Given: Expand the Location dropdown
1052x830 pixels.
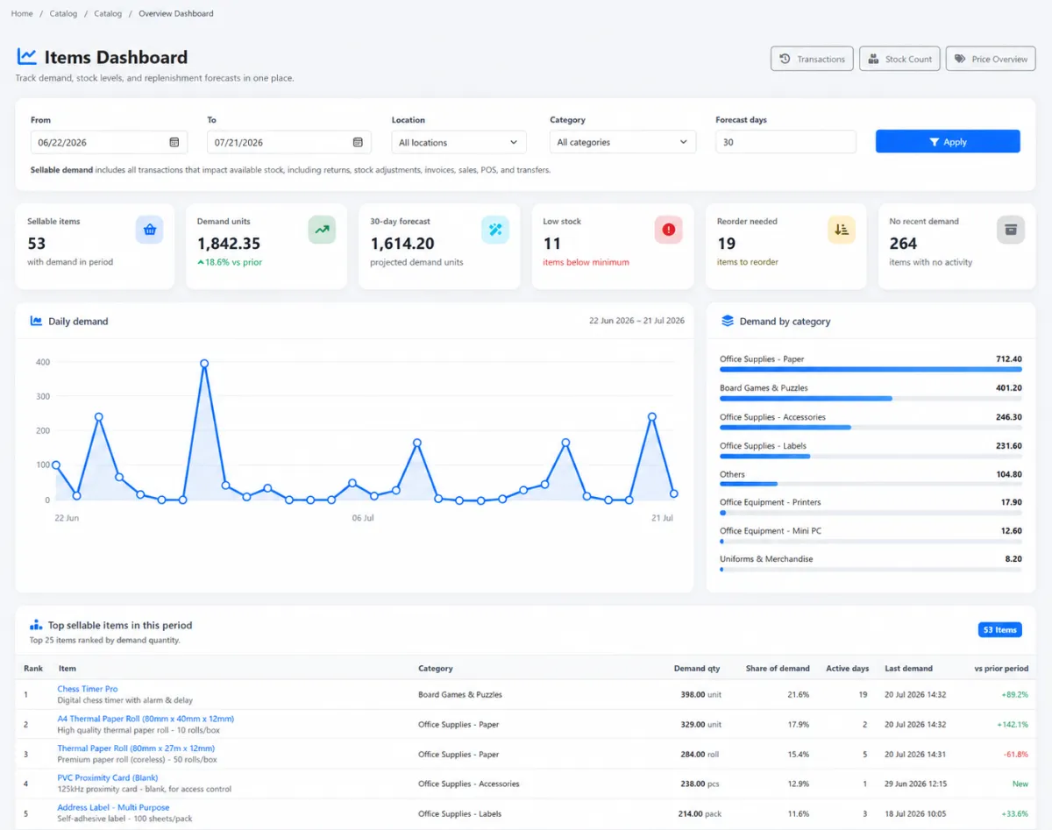Looking at the screenshot, I should pos(458,142).
